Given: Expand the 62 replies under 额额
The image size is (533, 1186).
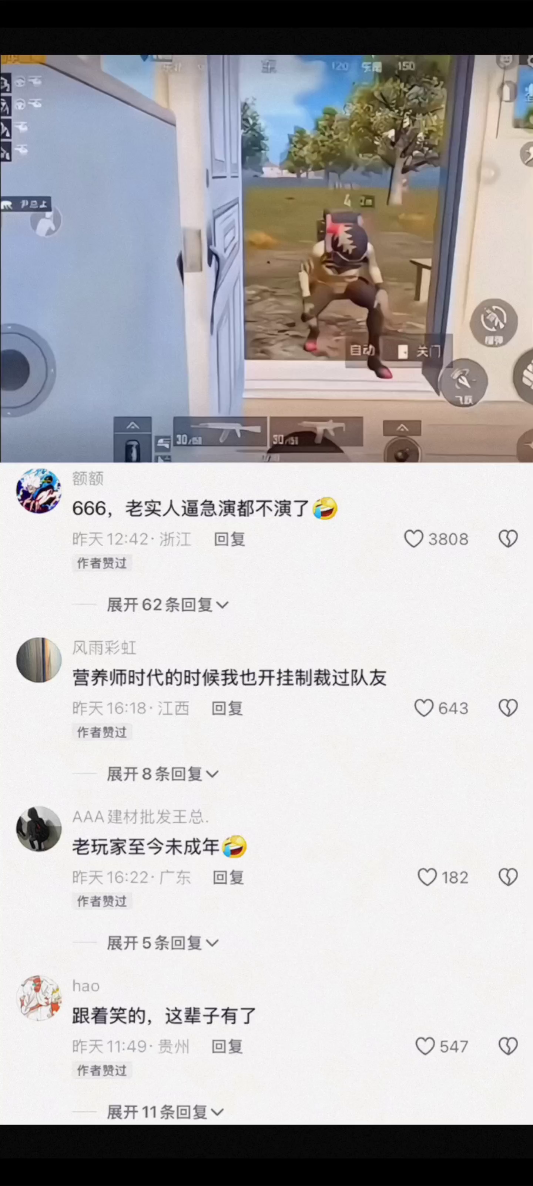Looking at the screenshot, I should coord(167,604).
